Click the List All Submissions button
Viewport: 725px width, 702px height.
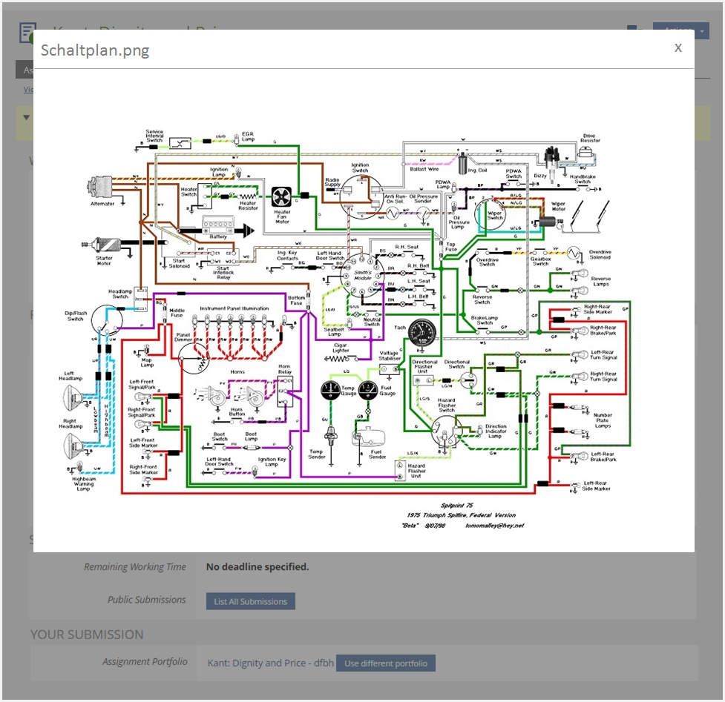(x=250, y=601)
